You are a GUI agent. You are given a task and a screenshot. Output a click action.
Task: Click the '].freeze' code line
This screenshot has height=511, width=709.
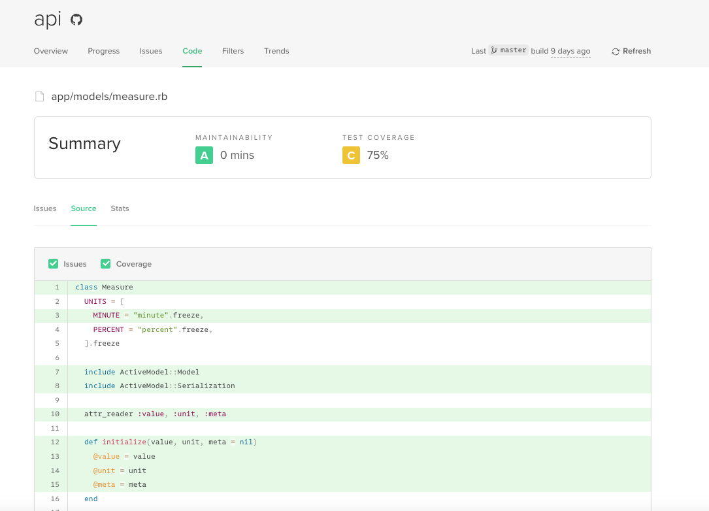pos(102,343)
